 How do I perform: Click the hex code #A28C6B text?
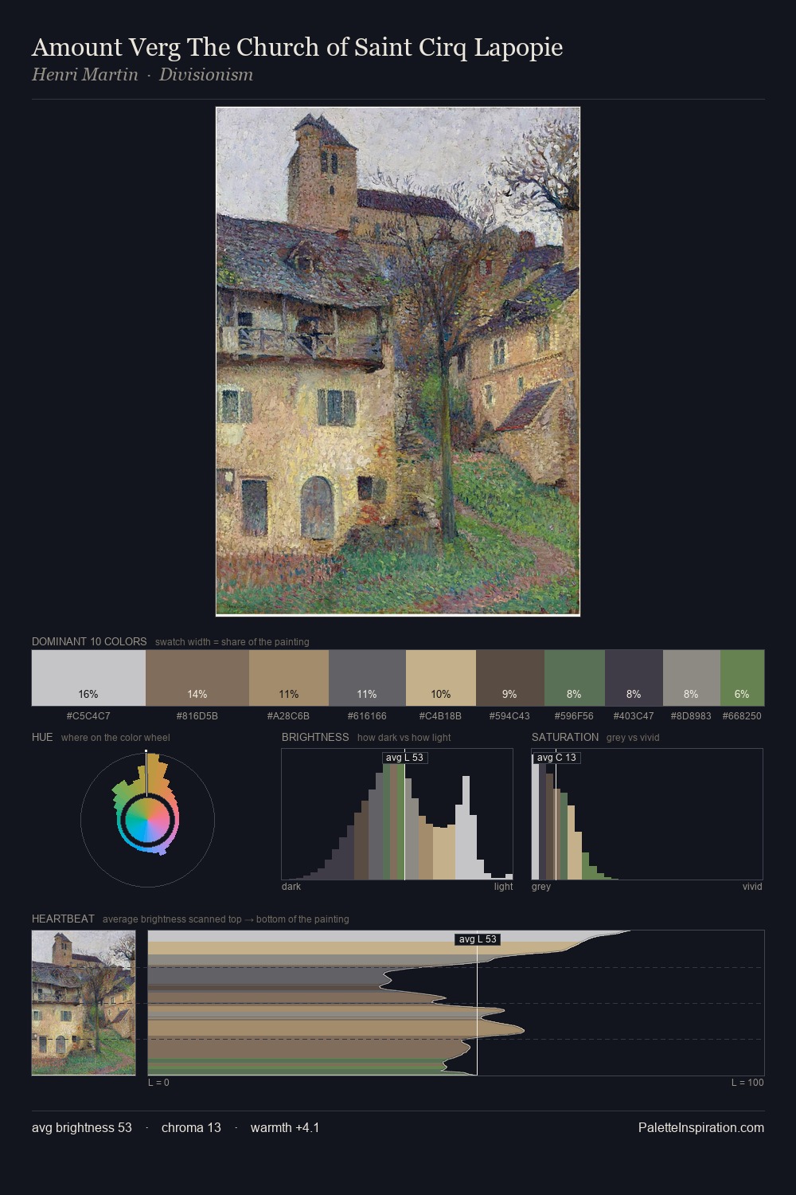pos(289,716)
